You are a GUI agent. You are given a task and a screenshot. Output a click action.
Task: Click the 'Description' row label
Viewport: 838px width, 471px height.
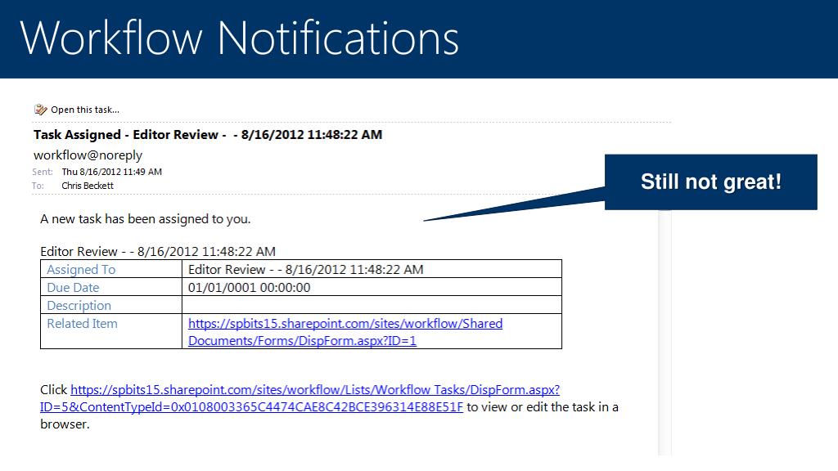pyautogui.click(x=79, y=306)
